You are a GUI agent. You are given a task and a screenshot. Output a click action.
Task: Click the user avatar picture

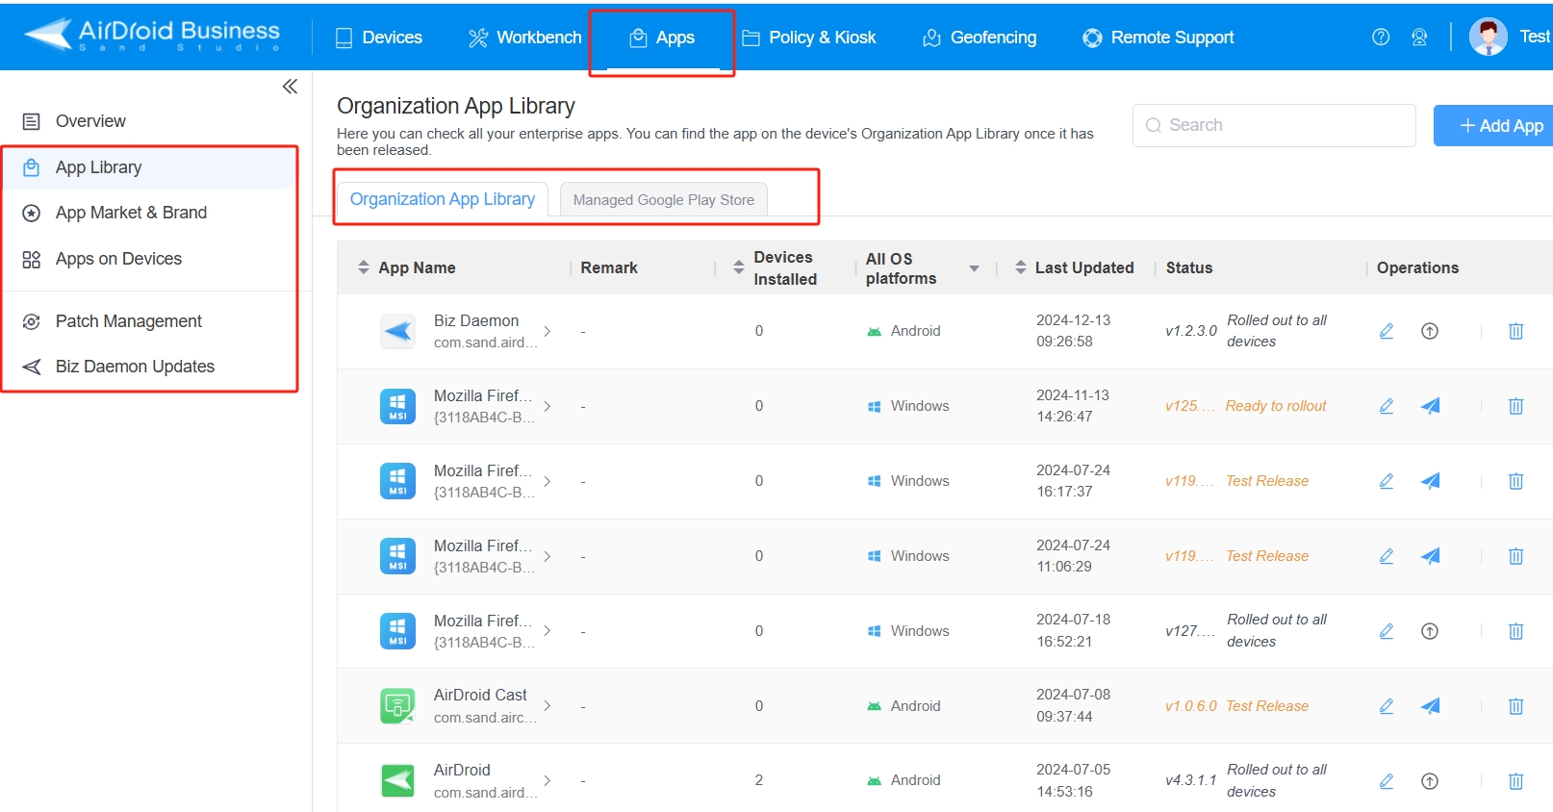pos(1489,37)
